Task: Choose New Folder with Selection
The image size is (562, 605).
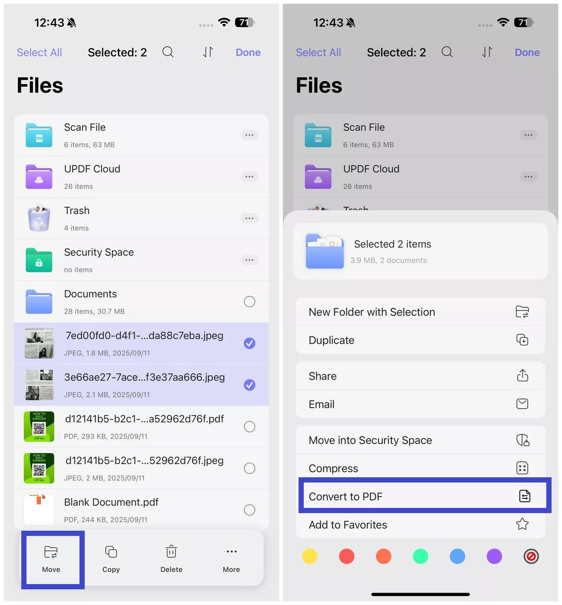Action: 420,312
